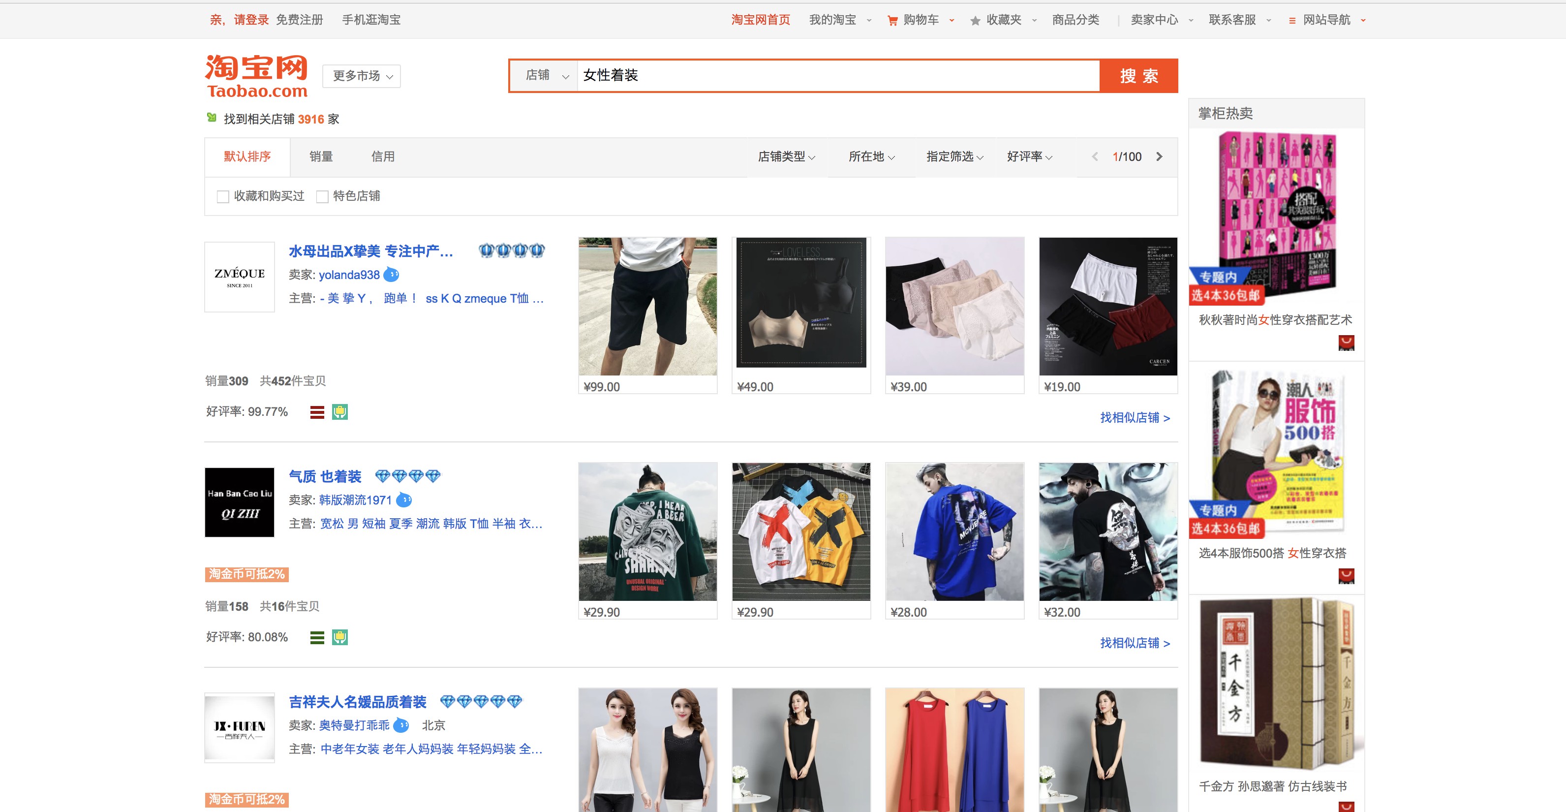1566x812 pixels.
Task: Open the 指定筛选 filter dropdown
Action: coord(954,156)
